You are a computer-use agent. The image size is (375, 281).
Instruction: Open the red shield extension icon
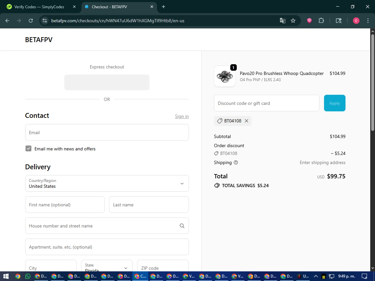(x=309, y=21)
